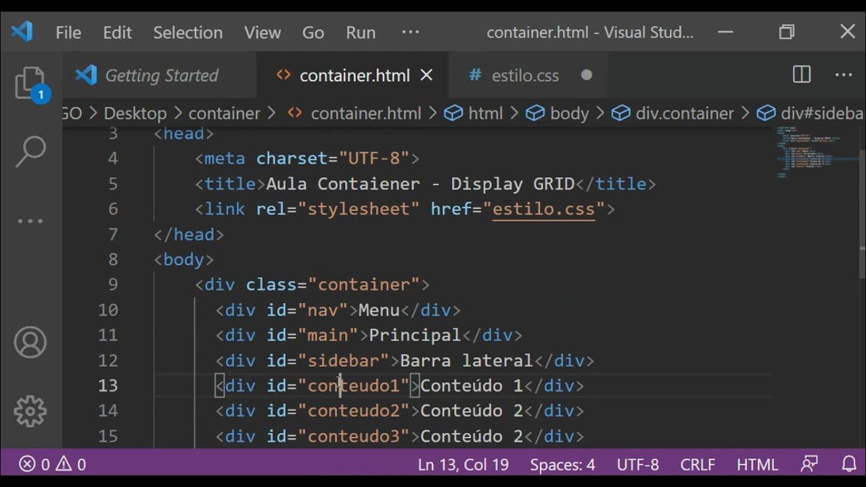Open the Manage gear menu

[x=30, y=411]
